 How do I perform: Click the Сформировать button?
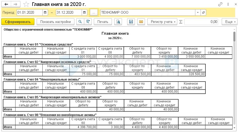pyautogui.click(x=18, y=22)
